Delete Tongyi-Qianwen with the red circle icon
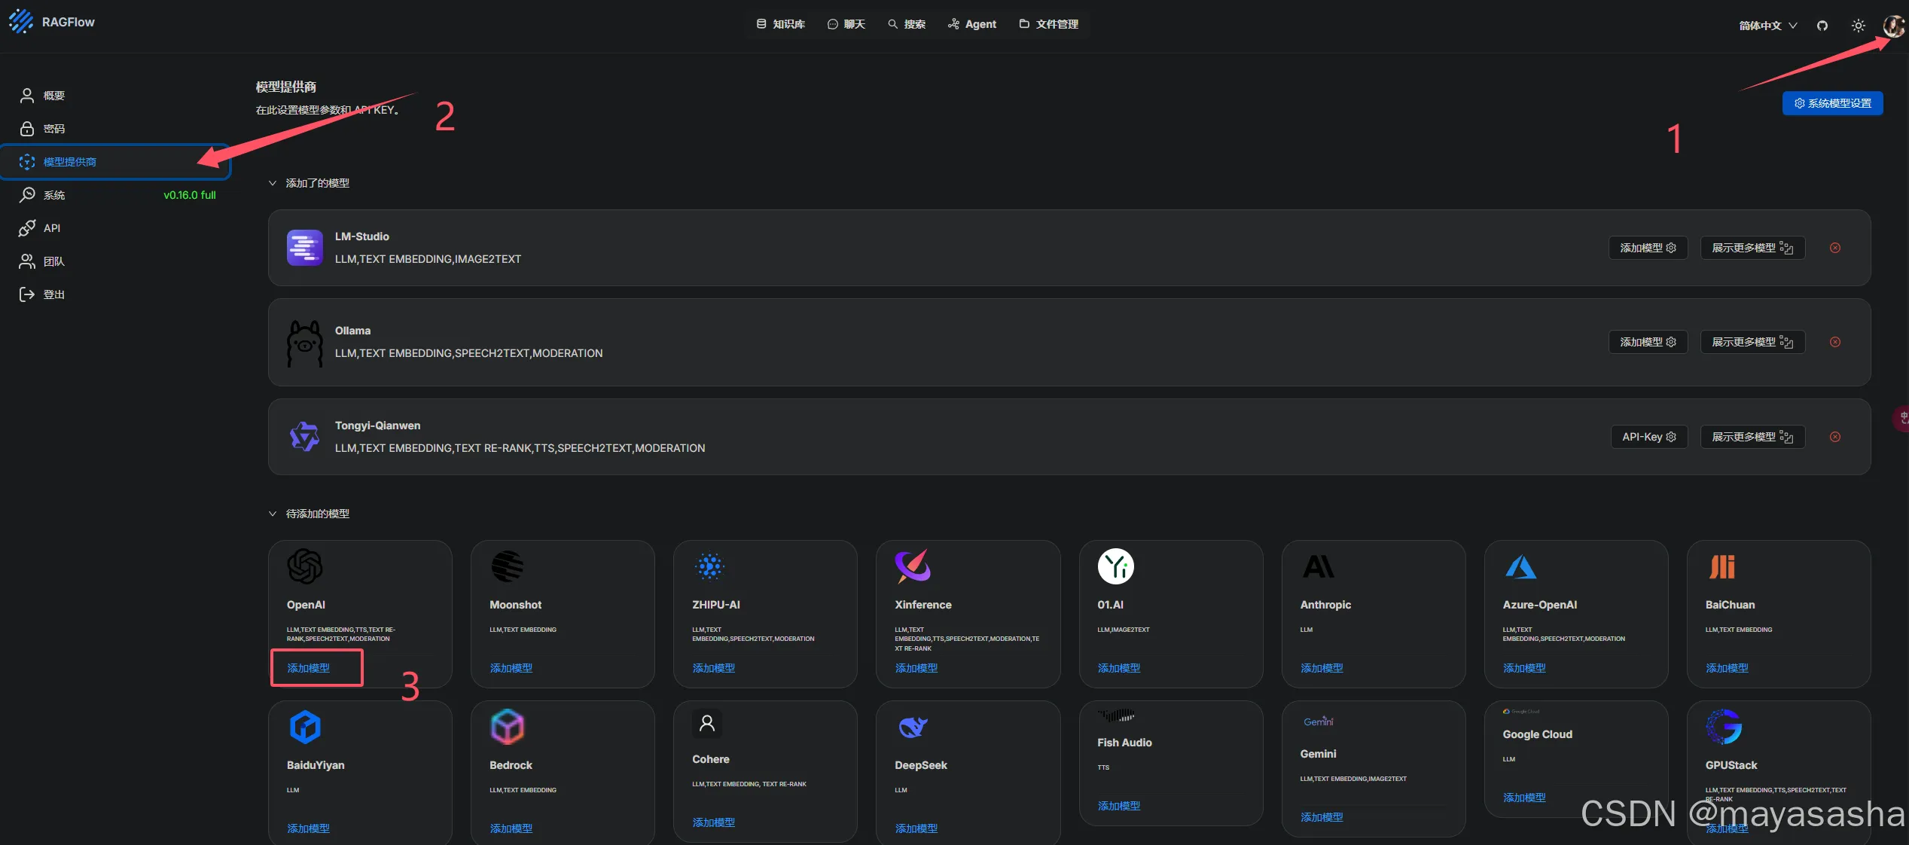Viewport: 1909px width, 845px height. pyautogui.click(x=1835, y=437)
